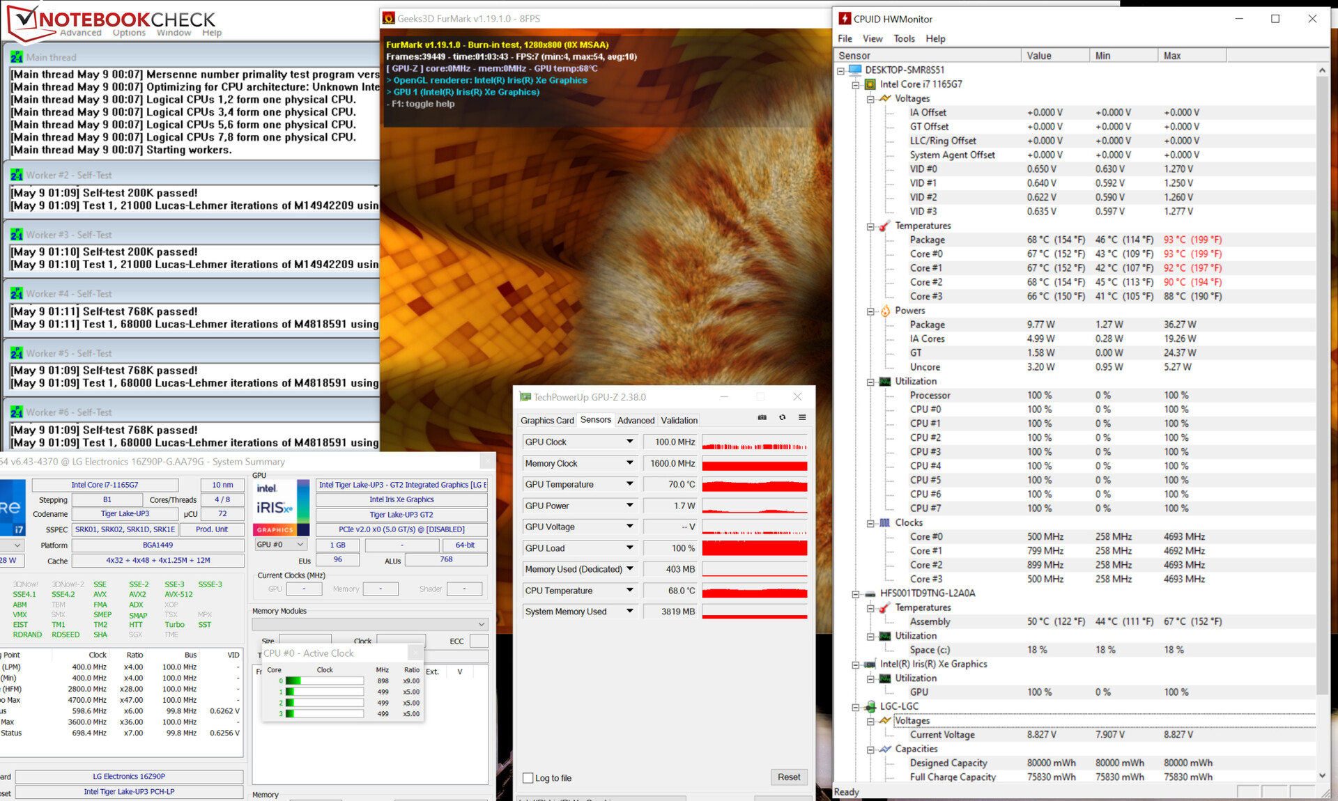Click GPU-Z screenshot camera icon
The image size is (1338, 801).
[762, 417]
